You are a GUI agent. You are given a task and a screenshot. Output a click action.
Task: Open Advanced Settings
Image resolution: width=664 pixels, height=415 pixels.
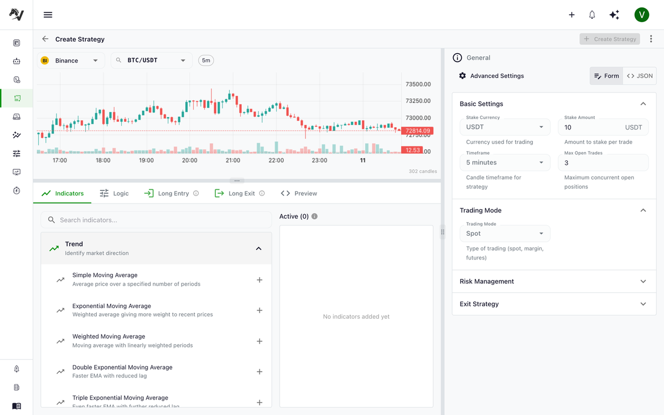point(491,76)
